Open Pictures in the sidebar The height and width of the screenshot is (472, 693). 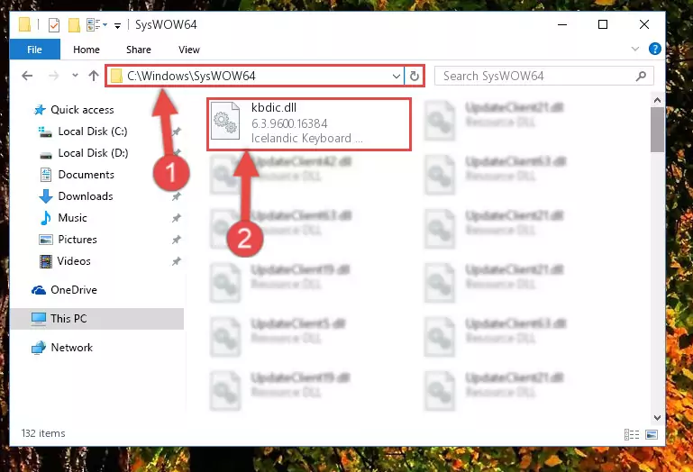point(78,240)
